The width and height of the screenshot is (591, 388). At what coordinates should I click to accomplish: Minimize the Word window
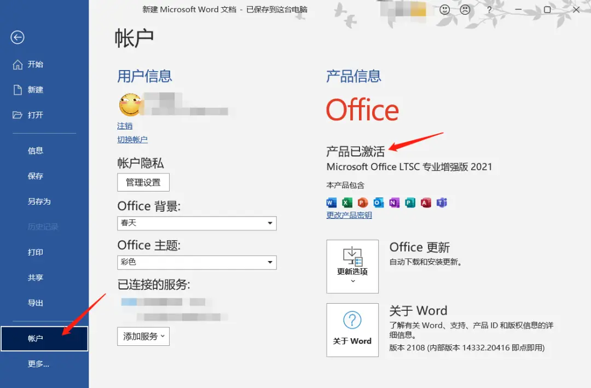pos(519,10)
